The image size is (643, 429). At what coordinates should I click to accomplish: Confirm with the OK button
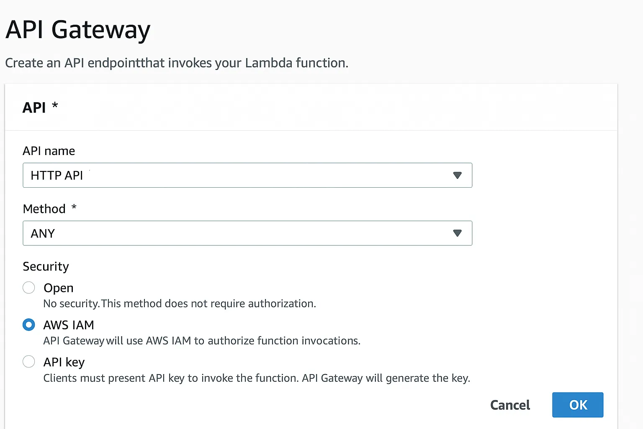578,405
